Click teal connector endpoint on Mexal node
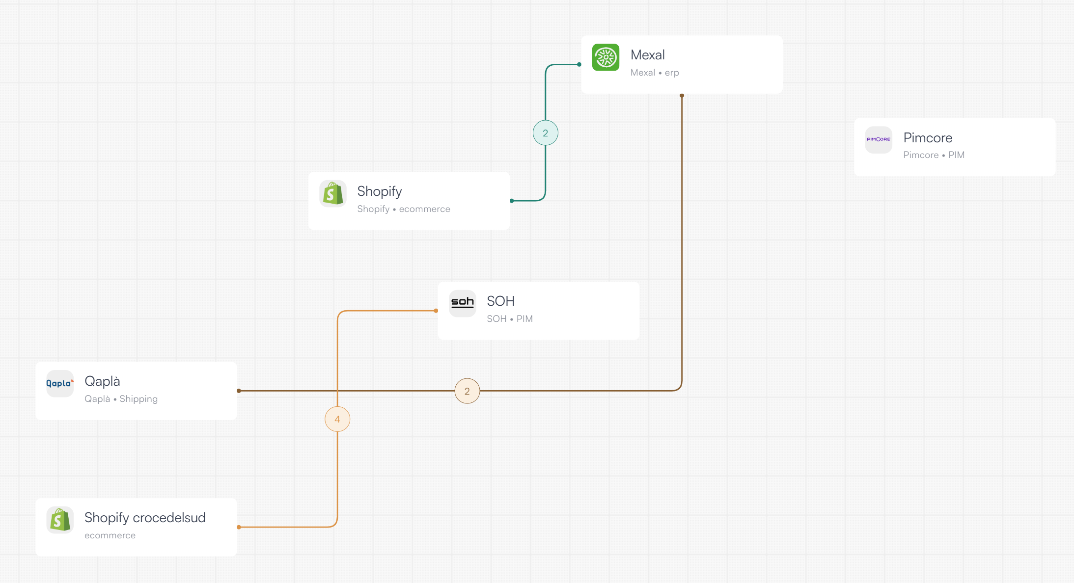 (579, 64)
